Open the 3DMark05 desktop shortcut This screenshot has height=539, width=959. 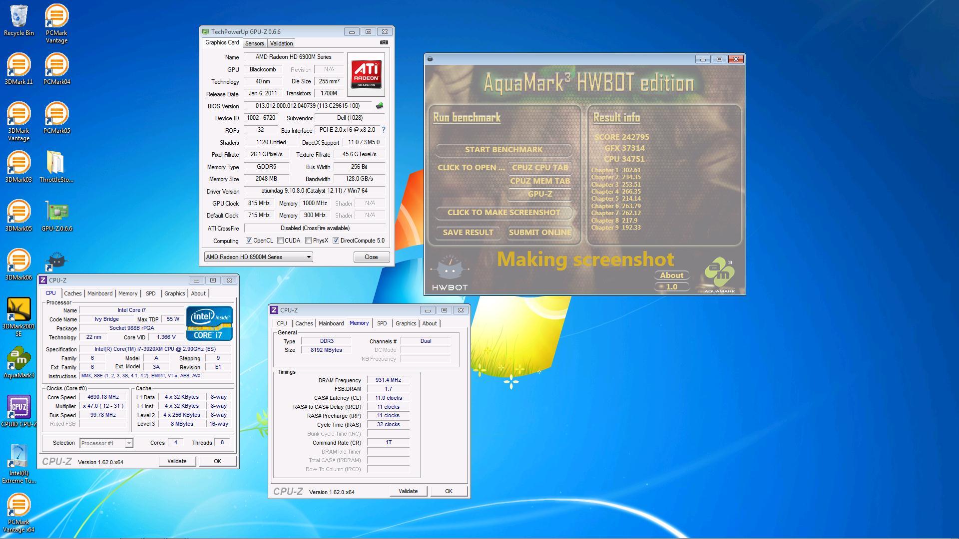[x=19, y=216]
